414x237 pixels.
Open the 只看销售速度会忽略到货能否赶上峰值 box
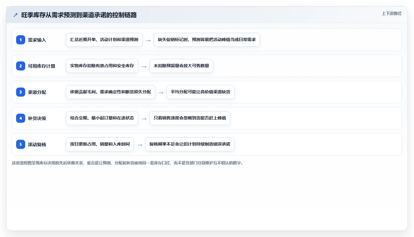point(190,118)
